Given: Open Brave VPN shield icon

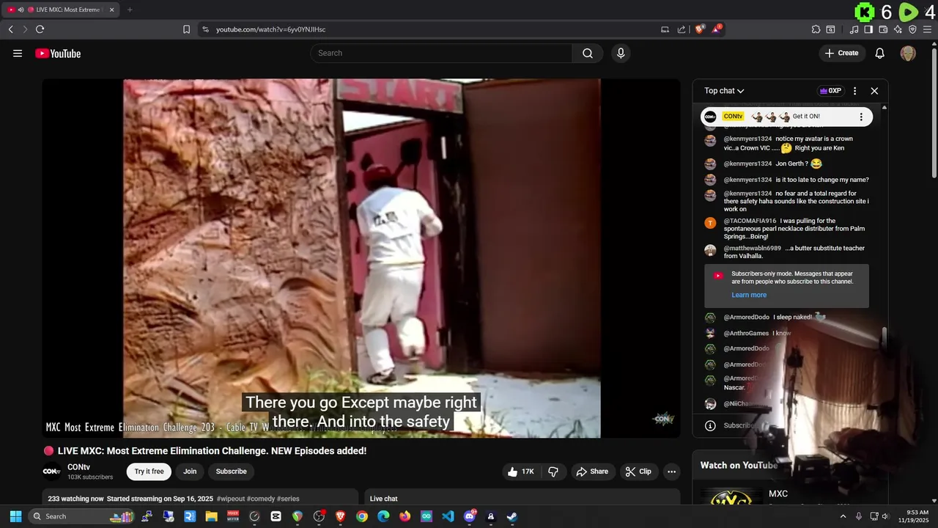Looking at the screenshot, I should (x=912, y=29).
